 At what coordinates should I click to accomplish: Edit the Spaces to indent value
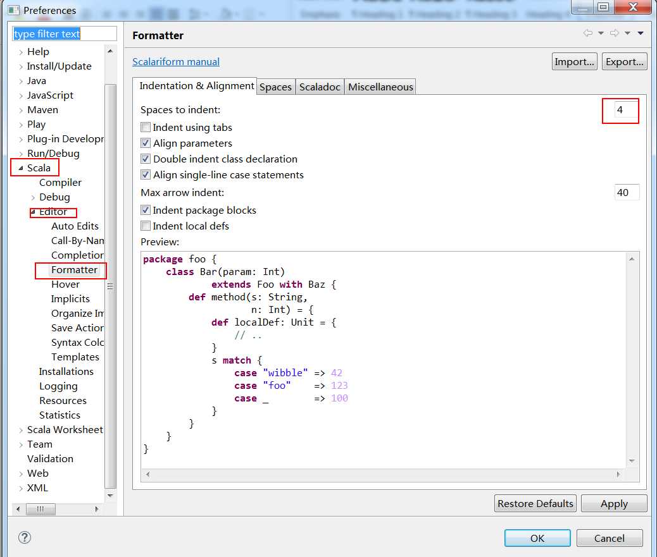[627, 110]
